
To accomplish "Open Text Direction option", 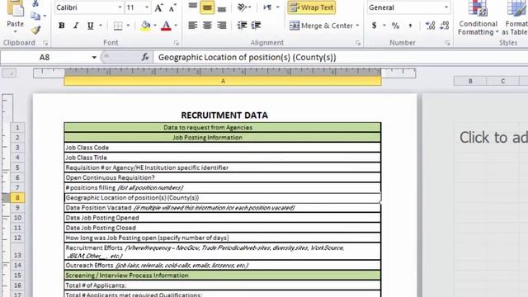I will click(268, 7).
